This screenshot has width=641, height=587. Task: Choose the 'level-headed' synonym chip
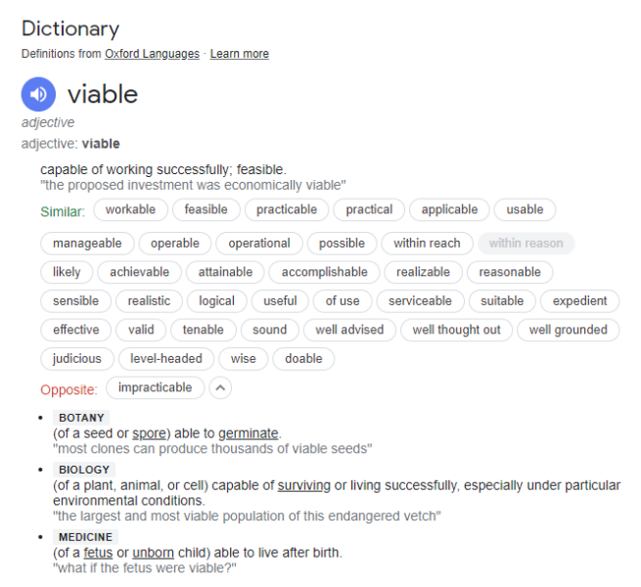[166, 359]
